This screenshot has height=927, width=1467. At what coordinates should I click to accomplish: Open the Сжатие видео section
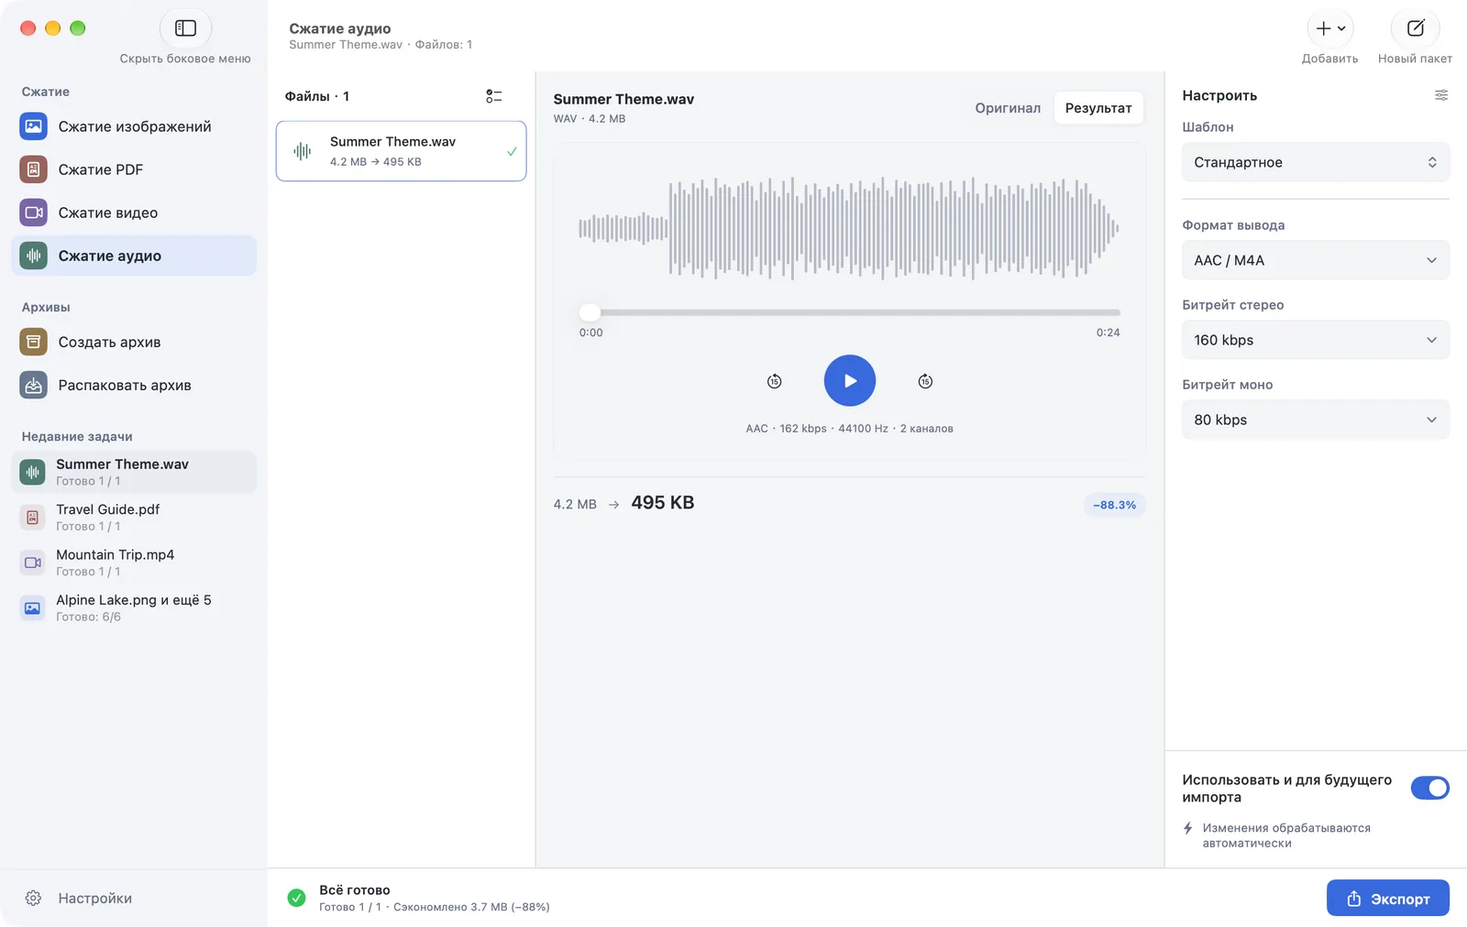(x=134, y=213)
